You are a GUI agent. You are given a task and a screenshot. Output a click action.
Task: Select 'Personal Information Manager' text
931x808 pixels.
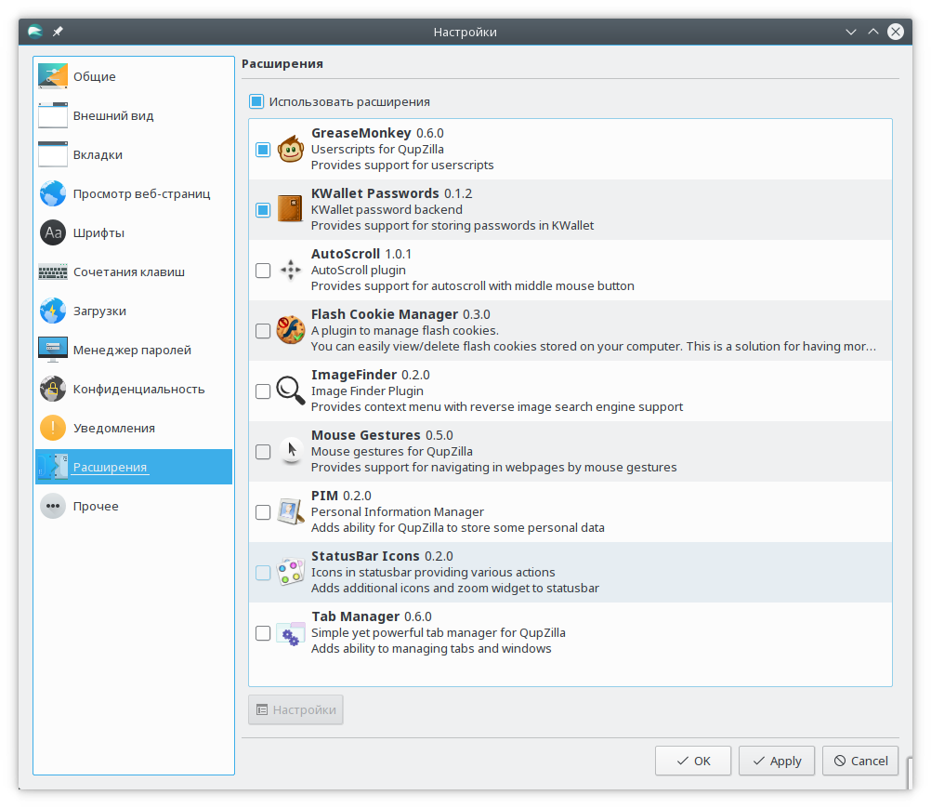[x=398, y=511]
